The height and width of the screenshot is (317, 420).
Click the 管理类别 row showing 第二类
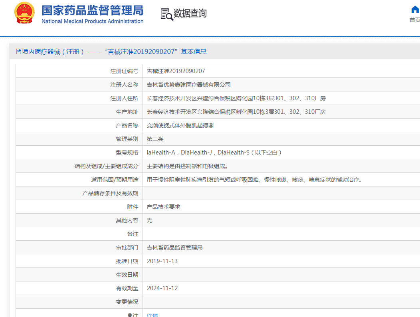tap(155, 139)
